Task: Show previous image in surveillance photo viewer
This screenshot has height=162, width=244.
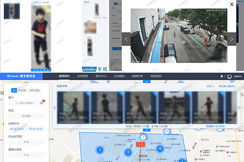Action: point(126,39)
